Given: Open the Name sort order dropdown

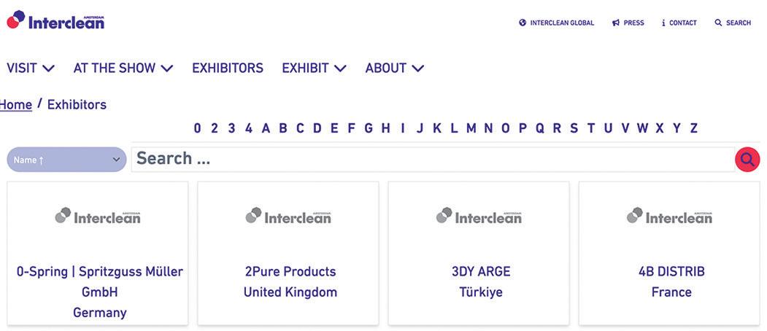Looking at the screenshot, I should 66,160.
